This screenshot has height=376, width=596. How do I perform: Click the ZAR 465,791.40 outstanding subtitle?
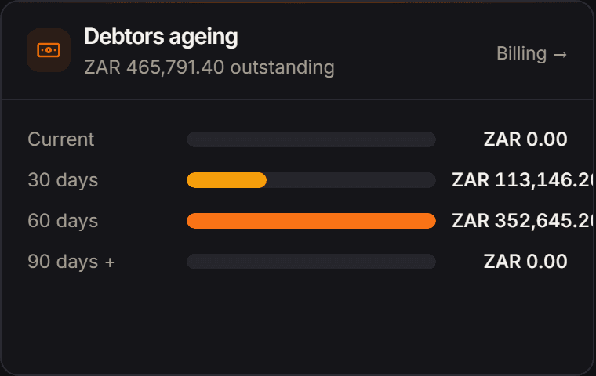pos(209,67)
